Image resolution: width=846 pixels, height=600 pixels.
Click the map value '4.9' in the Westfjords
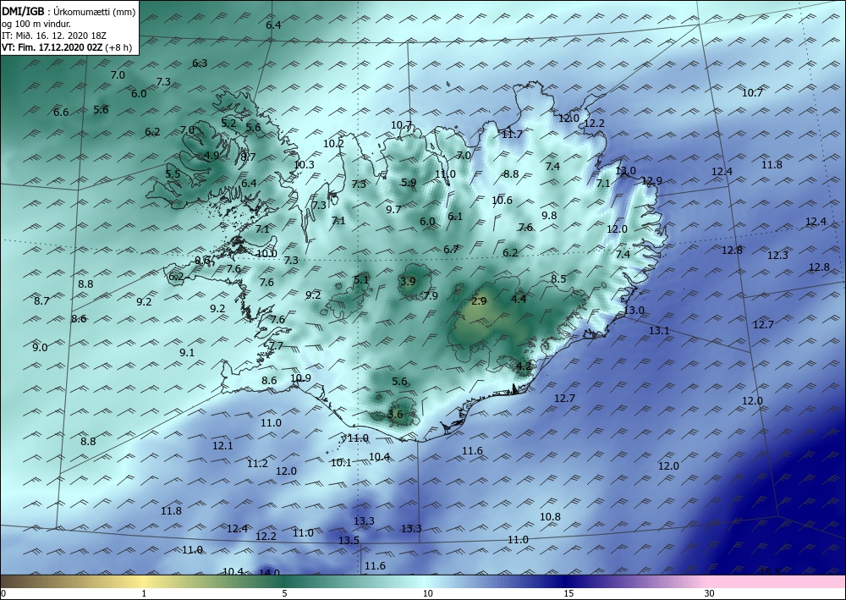coord(212,156)
